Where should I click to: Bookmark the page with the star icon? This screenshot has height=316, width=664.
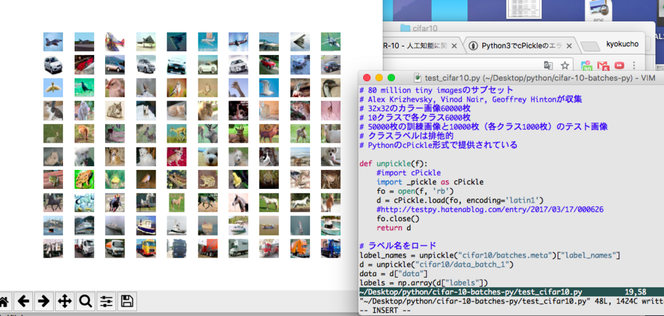[565, 66]
